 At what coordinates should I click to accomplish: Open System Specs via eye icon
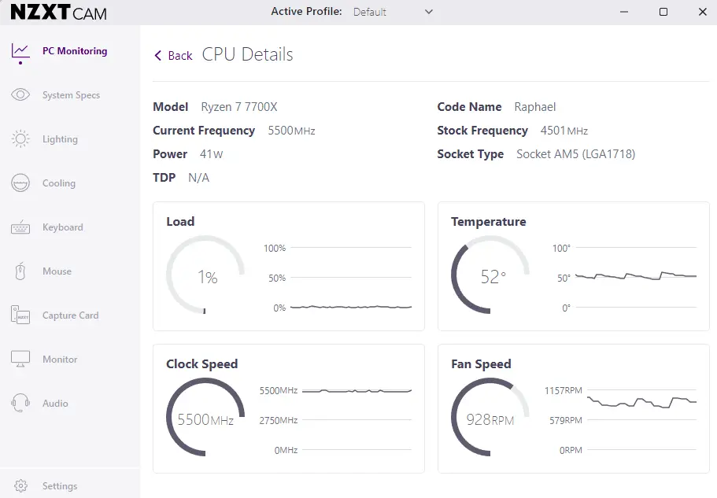coord(20,94)
